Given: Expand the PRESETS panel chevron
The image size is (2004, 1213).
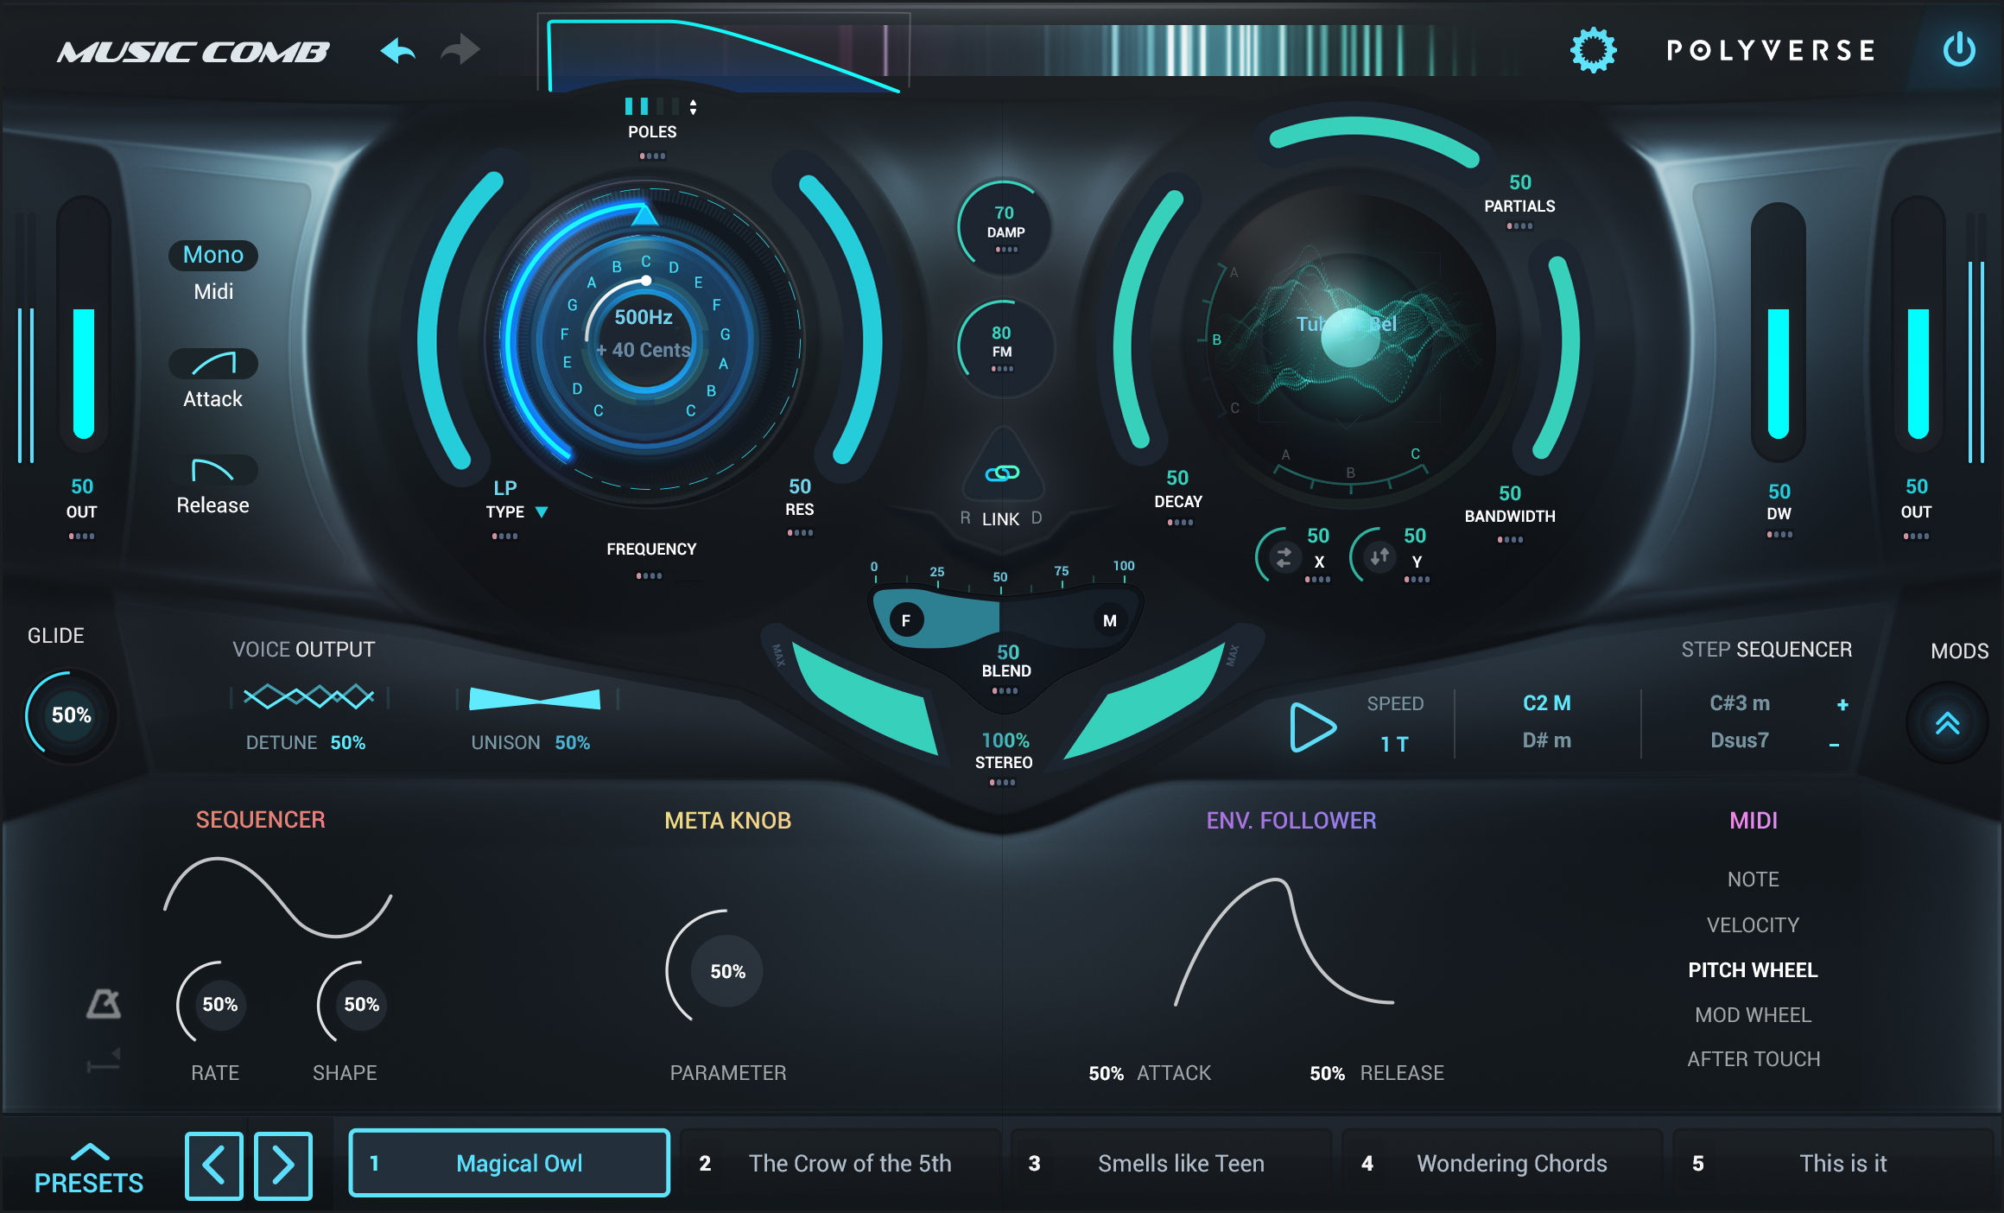Looking at the screenshot, I should pos(90,1152).
